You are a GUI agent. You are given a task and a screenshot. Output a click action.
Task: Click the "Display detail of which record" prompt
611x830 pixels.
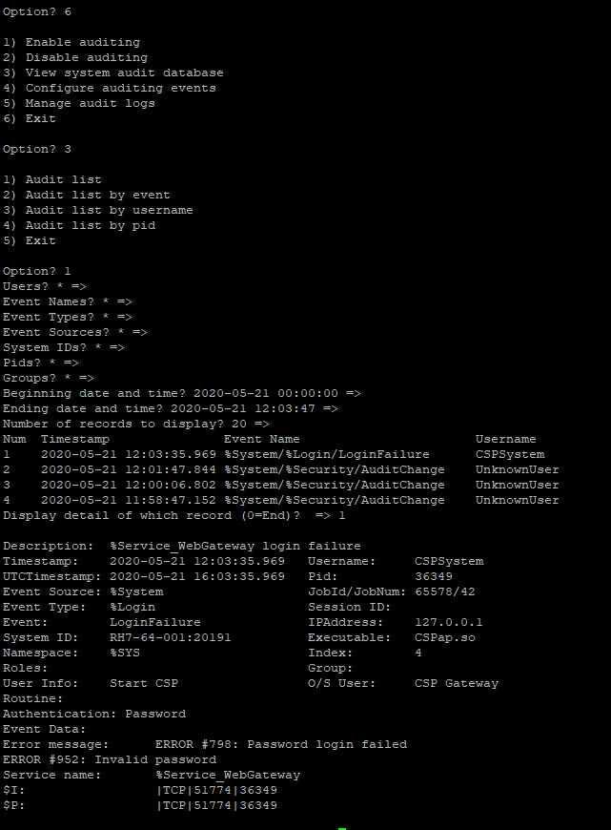158,515
